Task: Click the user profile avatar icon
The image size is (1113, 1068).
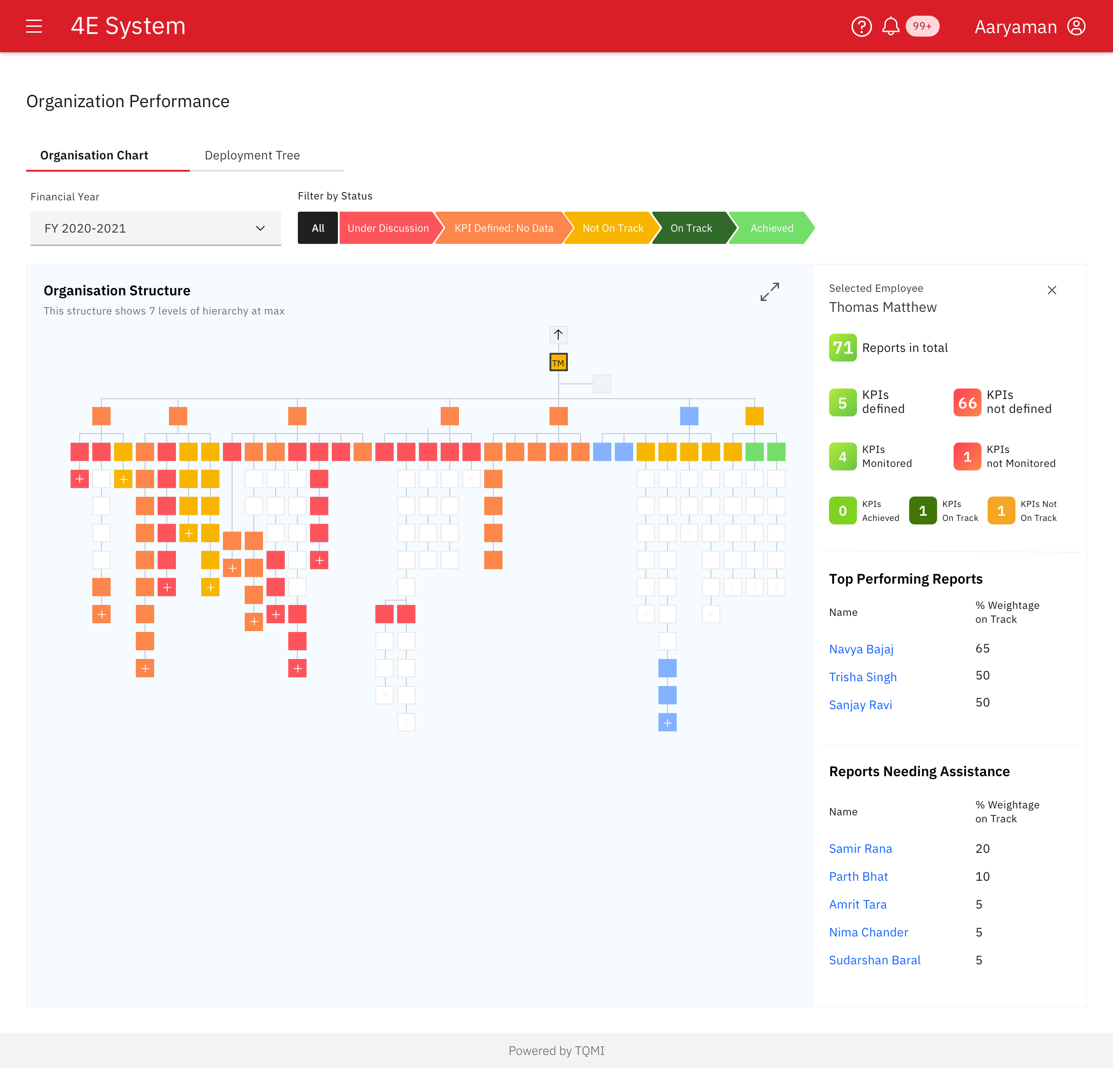Action: pos(1076,26)
